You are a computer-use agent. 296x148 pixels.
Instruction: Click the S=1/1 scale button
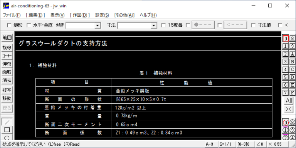pyautogui.click(x=226, y=144)
